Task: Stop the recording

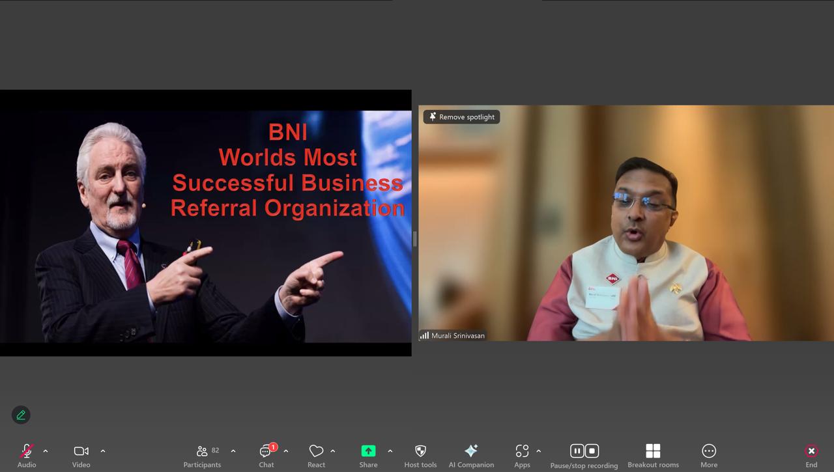Action: point(592,451)
